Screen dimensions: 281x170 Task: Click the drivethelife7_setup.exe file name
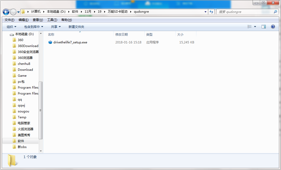[70, 42]
